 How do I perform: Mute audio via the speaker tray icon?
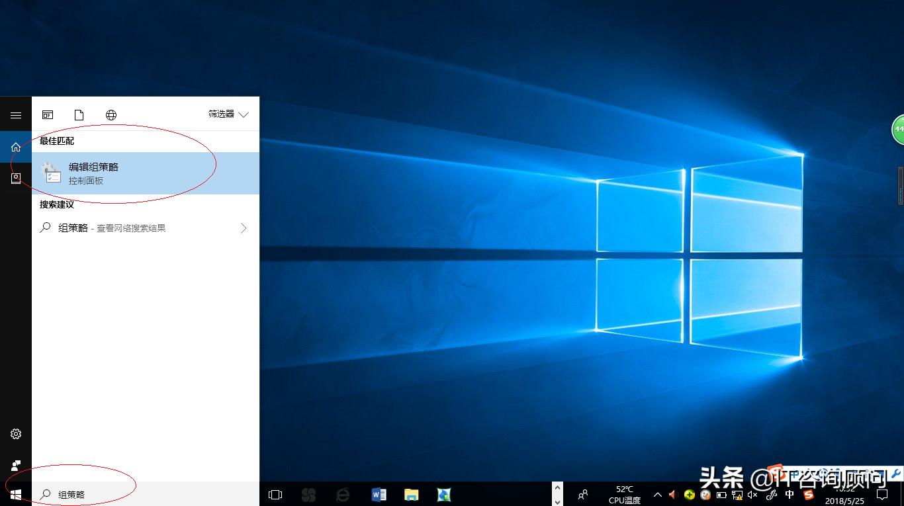[x=753, y=494]
